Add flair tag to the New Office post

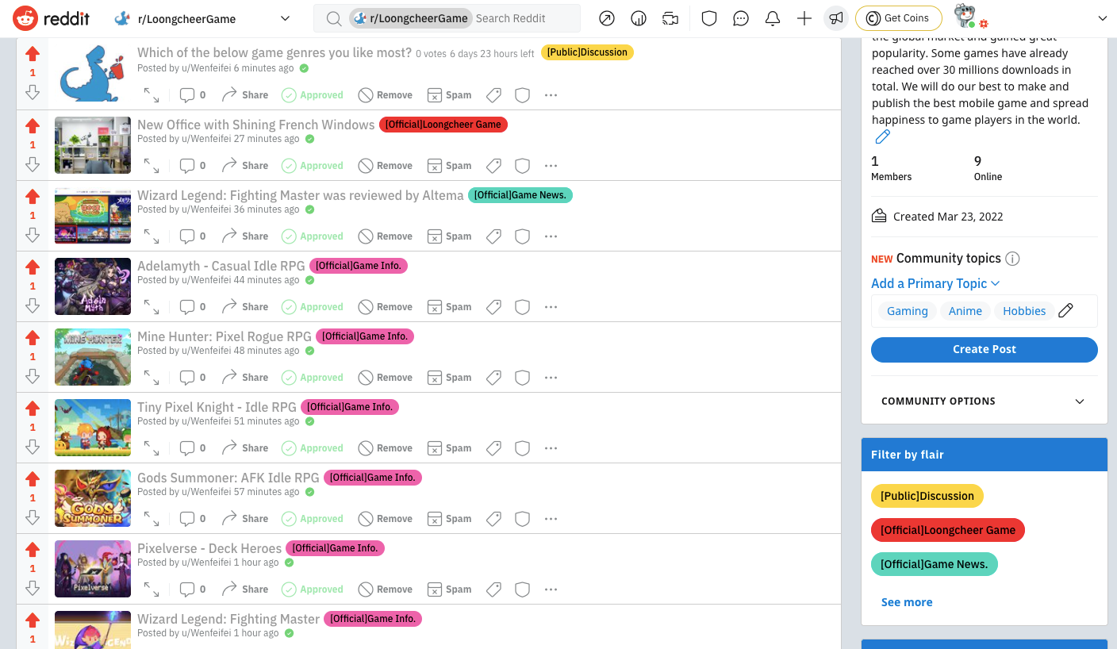493,166
